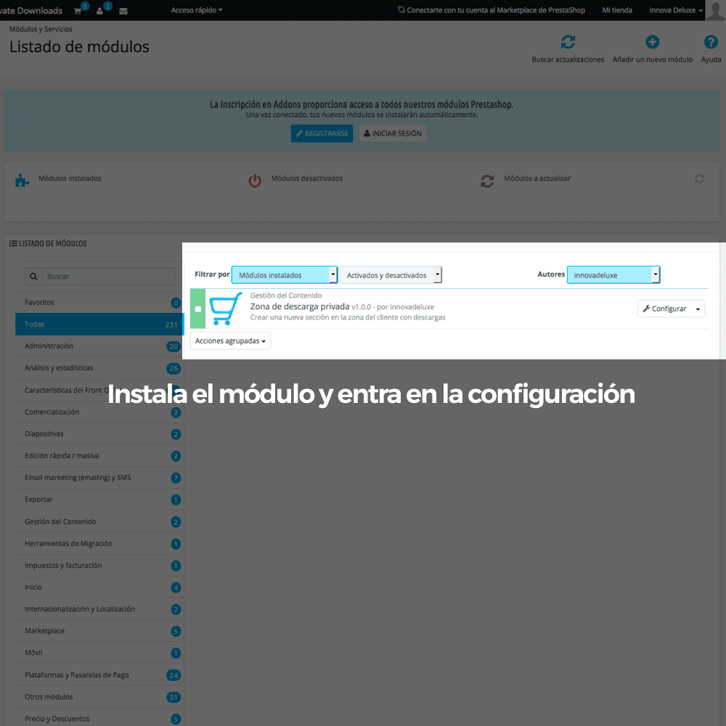The height and width of the screenshot is (726, 726).
Task: Open the Autores innovadeluxe dropdown
Action: [613, 275]
